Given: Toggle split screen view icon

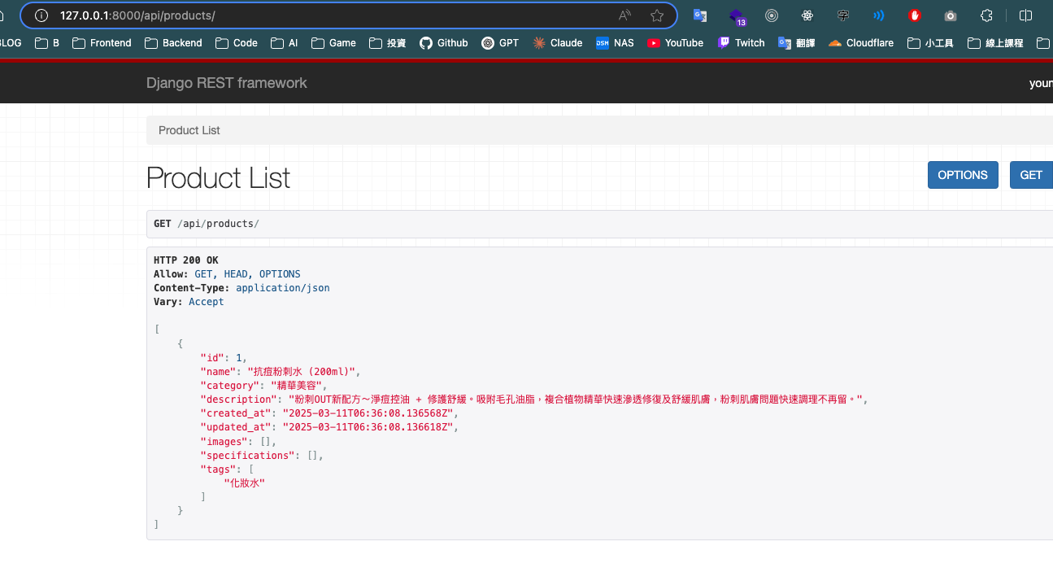Looking at the screenshot, I should tap(1026, 15).
